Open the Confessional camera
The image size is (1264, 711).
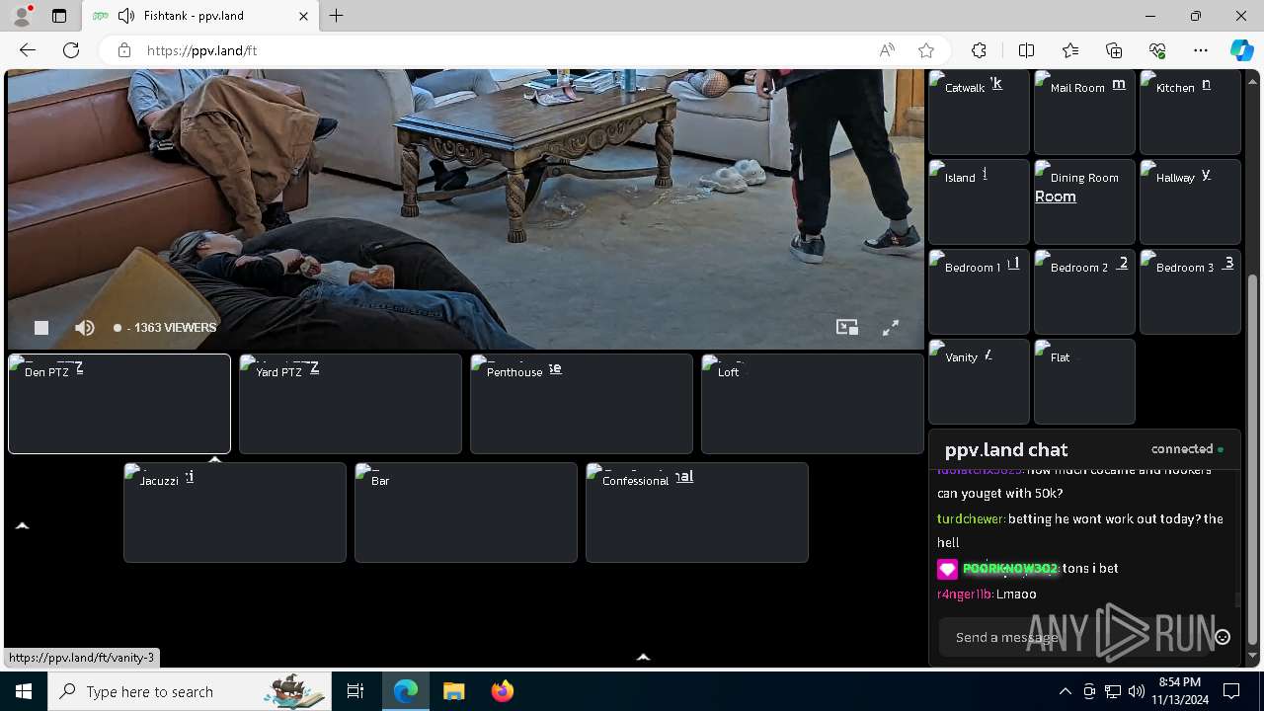697,513
